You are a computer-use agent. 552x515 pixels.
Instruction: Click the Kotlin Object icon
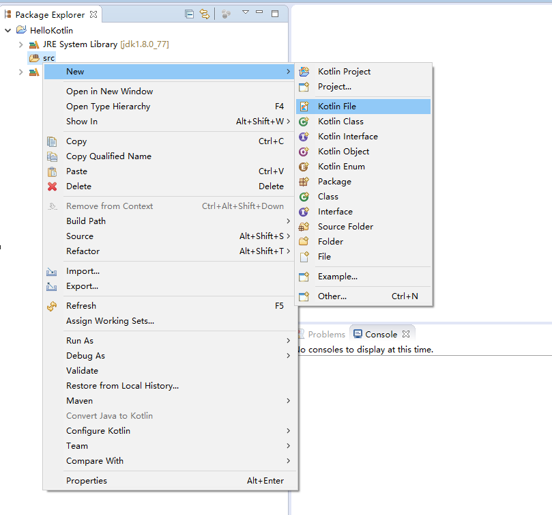[x=304, y=152]
